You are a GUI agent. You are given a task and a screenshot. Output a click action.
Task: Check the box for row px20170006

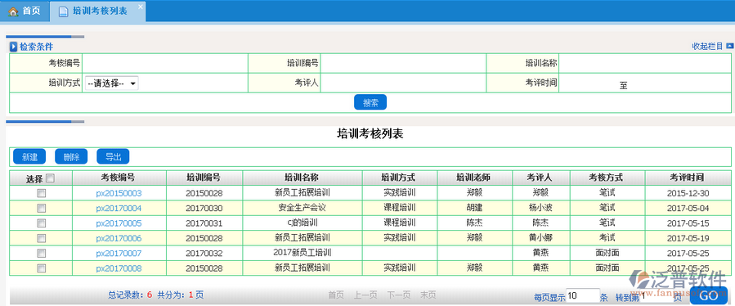pyautogui.click(x=41, y=238)
